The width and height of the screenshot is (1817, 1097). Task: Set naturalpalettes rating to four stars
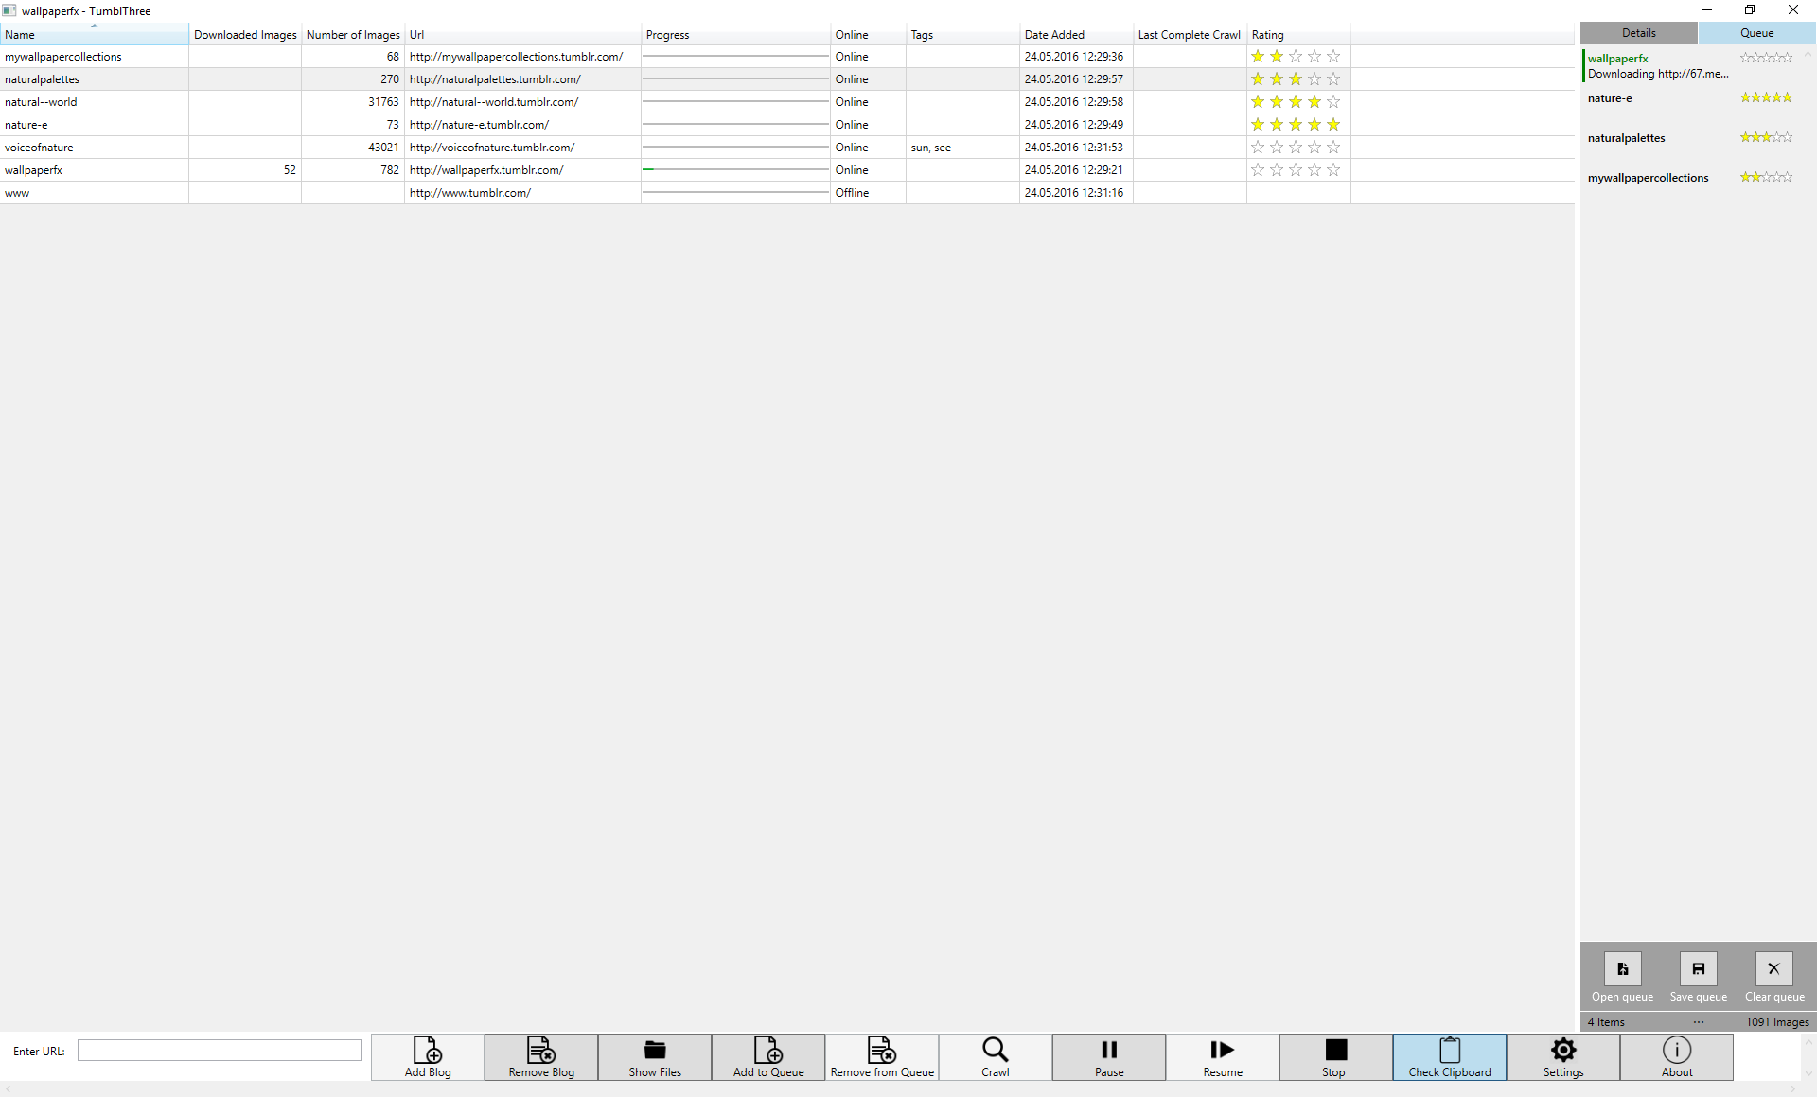point(1314,79)
